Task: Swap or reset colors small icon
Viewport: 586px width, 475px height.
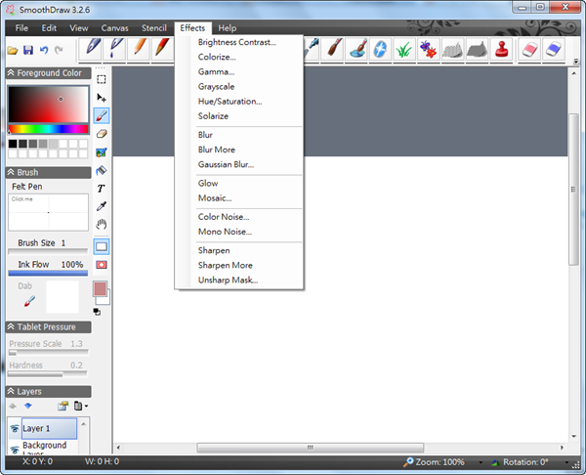Action: (97, 312)
